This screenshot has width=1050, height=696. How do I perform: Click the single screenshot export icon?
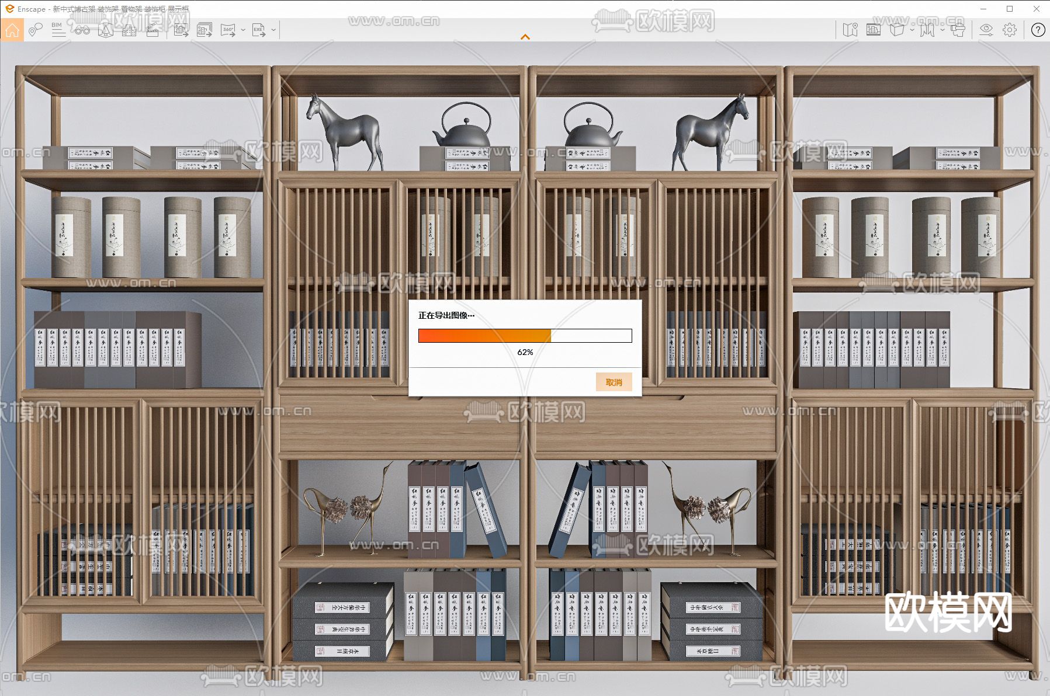click(x=181, y=30)
